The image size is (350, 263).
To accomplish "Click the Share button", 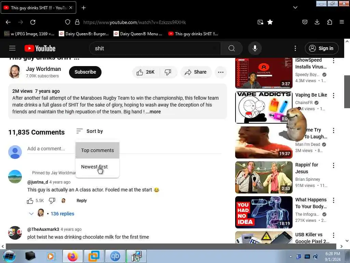I will pyautogui.click(x=196, y=72).
